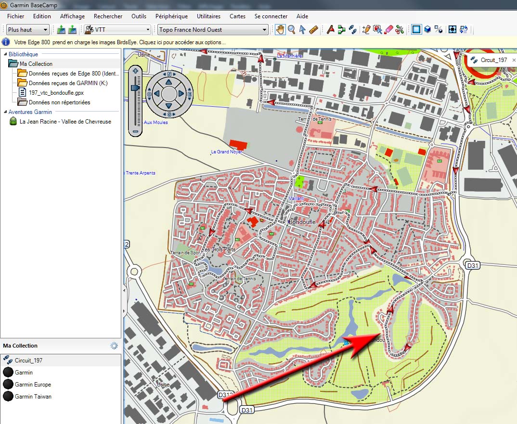Image resolution: width=517 pixels, height=424 pixels.
Task: Open the Cartes menu
Action: (x=237, y=16)
